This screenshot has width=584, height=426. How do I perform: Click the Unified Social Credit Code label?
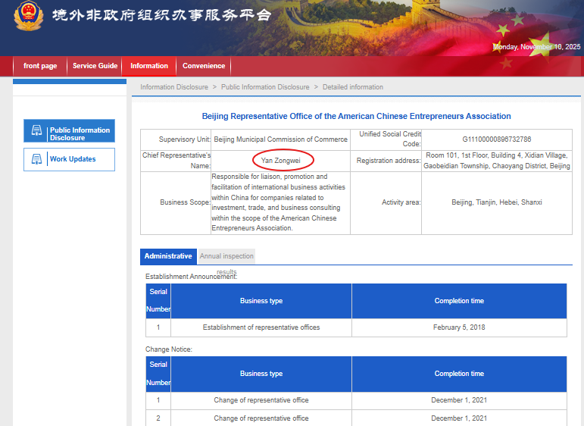[x=390, y=139]
